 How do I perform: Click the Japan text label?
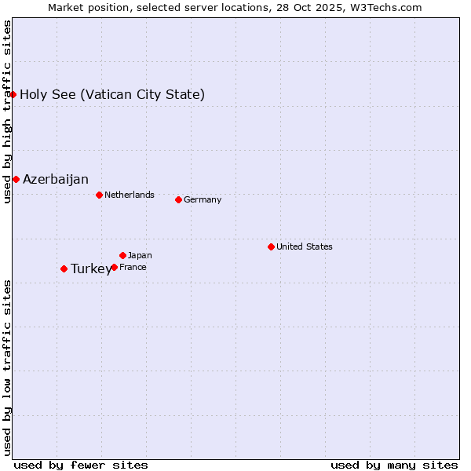pos(140,255)
